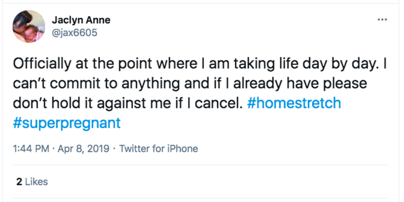The height and width of the screenshot is (202, 404).
Task: Click the number 2 in likes count
Action: tap(19, 182)
